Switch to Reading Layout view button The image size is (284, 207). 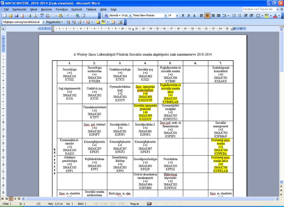tap(19, 199)
